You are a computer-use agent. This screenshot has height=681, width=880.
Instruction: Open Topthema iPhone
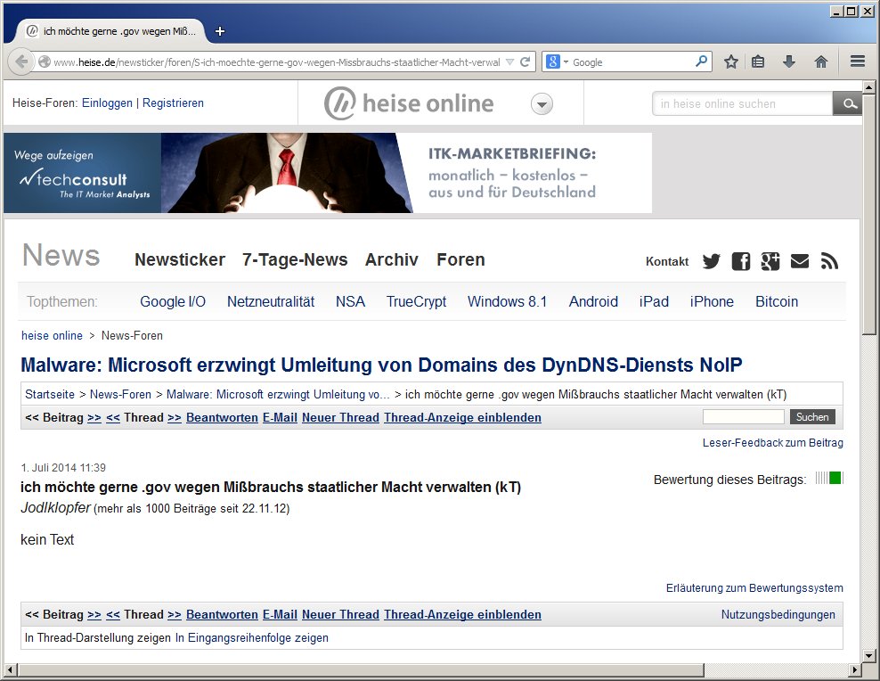(712, 301)
